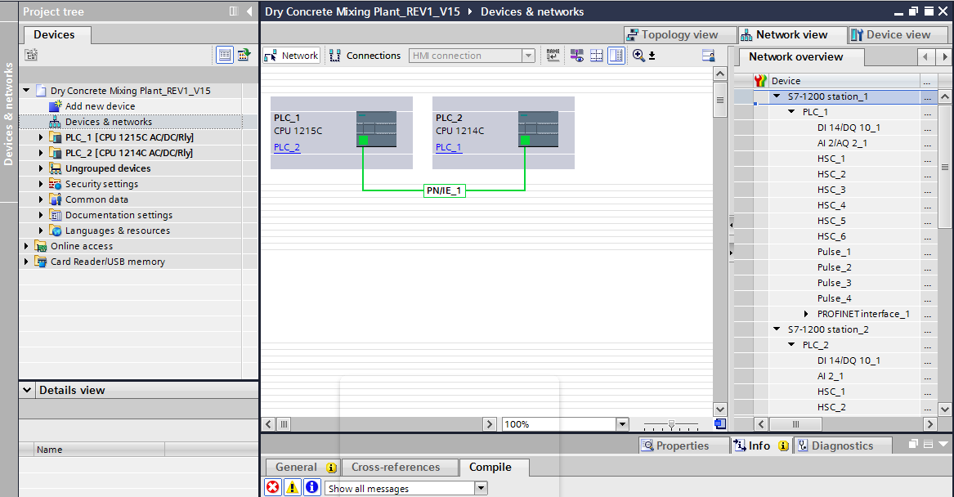Click the green PROFINET port on PLC_1

click(x=363, y=141)
